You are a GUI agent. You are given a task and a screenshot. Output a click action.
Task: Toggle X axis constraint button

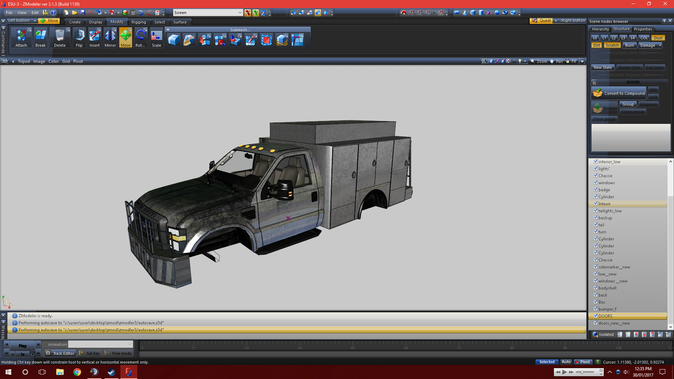click(247, 13)
